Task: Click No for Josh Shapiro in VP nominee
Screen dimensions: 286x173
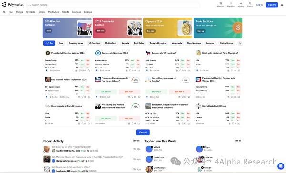Action: click(188, 60)
